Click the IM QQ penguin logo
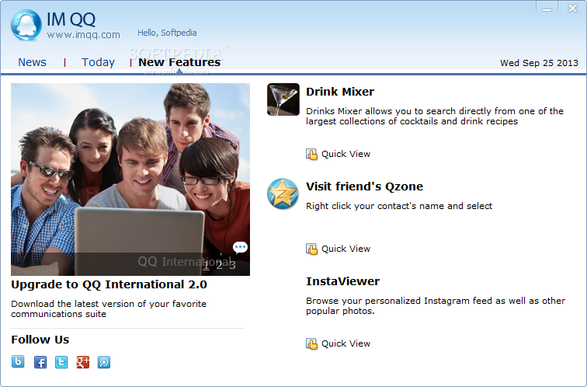Viewport: 587px width, 387px height. 26,25
